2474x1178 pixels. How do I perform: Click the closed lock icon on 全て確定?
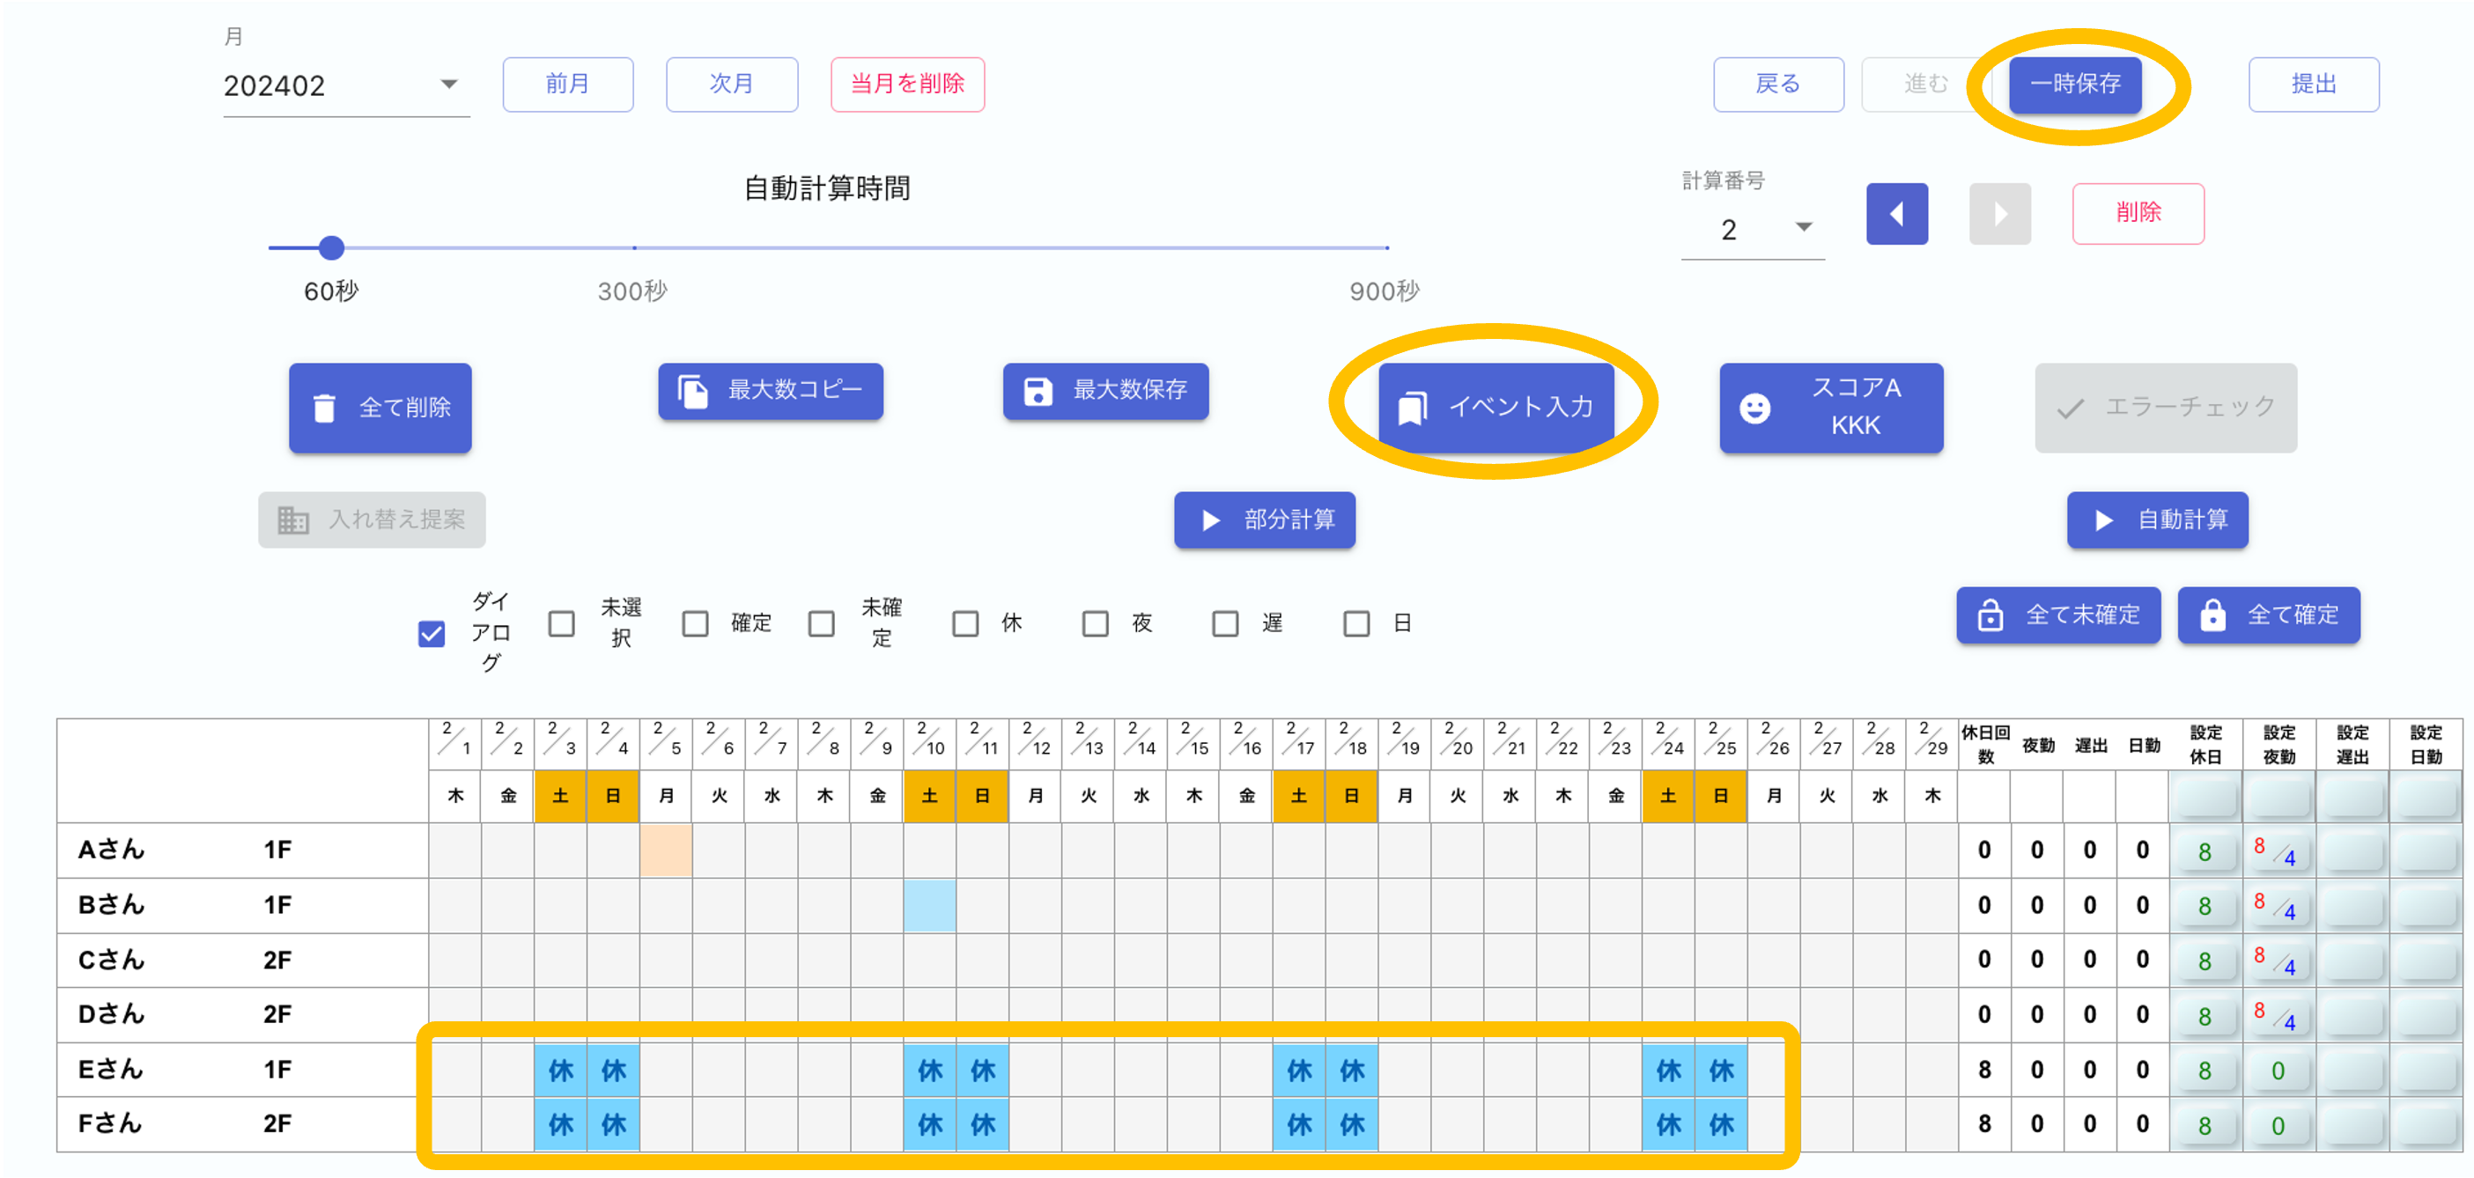(x=2212, y=615)
